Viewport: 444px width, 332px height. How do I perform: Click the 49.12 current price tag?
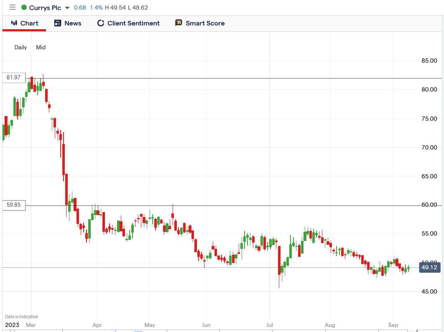pyautogui.click(x=429, y=267)
